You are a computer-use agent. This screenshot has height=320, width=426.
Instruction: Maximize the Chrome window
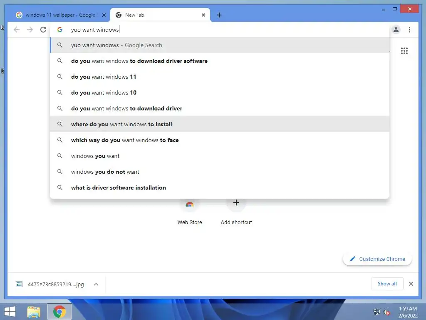pyautogui.click(x=395, y=9)
